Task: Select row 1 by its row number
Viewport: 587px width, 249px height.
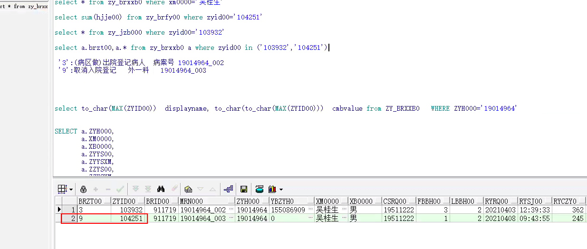Action: pos(69,210)
